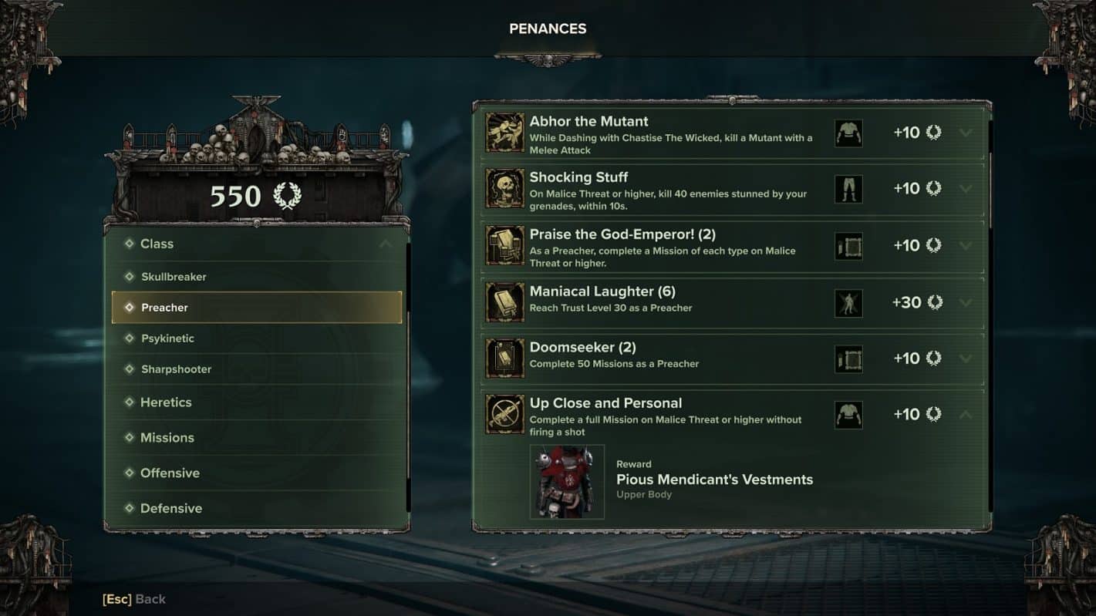Image resolution: width=1096 pixels, height=616 pixels.
Task: Click the trousers reward icon for Shocking Stuff
Action: click(848, 189)
